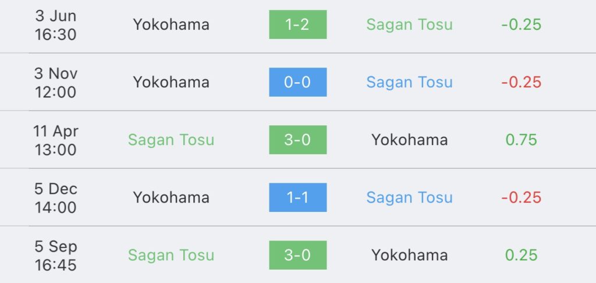Select the 0.25 handicap on 5 Sep

coord(521,255)
